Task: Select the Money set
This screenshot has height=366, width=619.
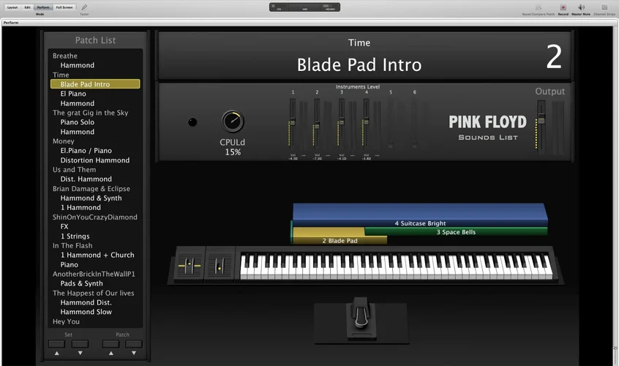Action: (x=63, y=141)
